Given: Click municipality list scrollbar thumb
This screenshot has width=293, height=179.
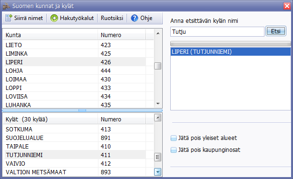Looking at the screenshot, I should (158, 66).
